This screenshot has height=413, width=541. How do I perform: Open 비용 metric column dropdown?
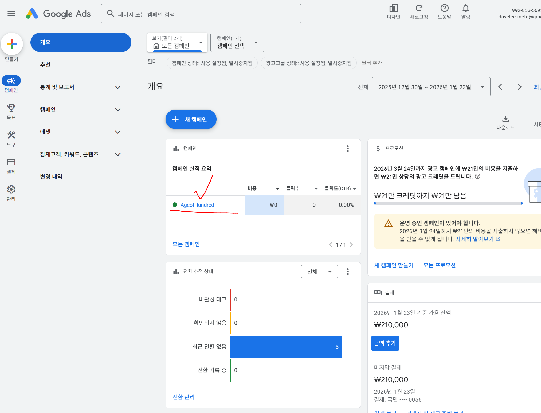[277, 189]
